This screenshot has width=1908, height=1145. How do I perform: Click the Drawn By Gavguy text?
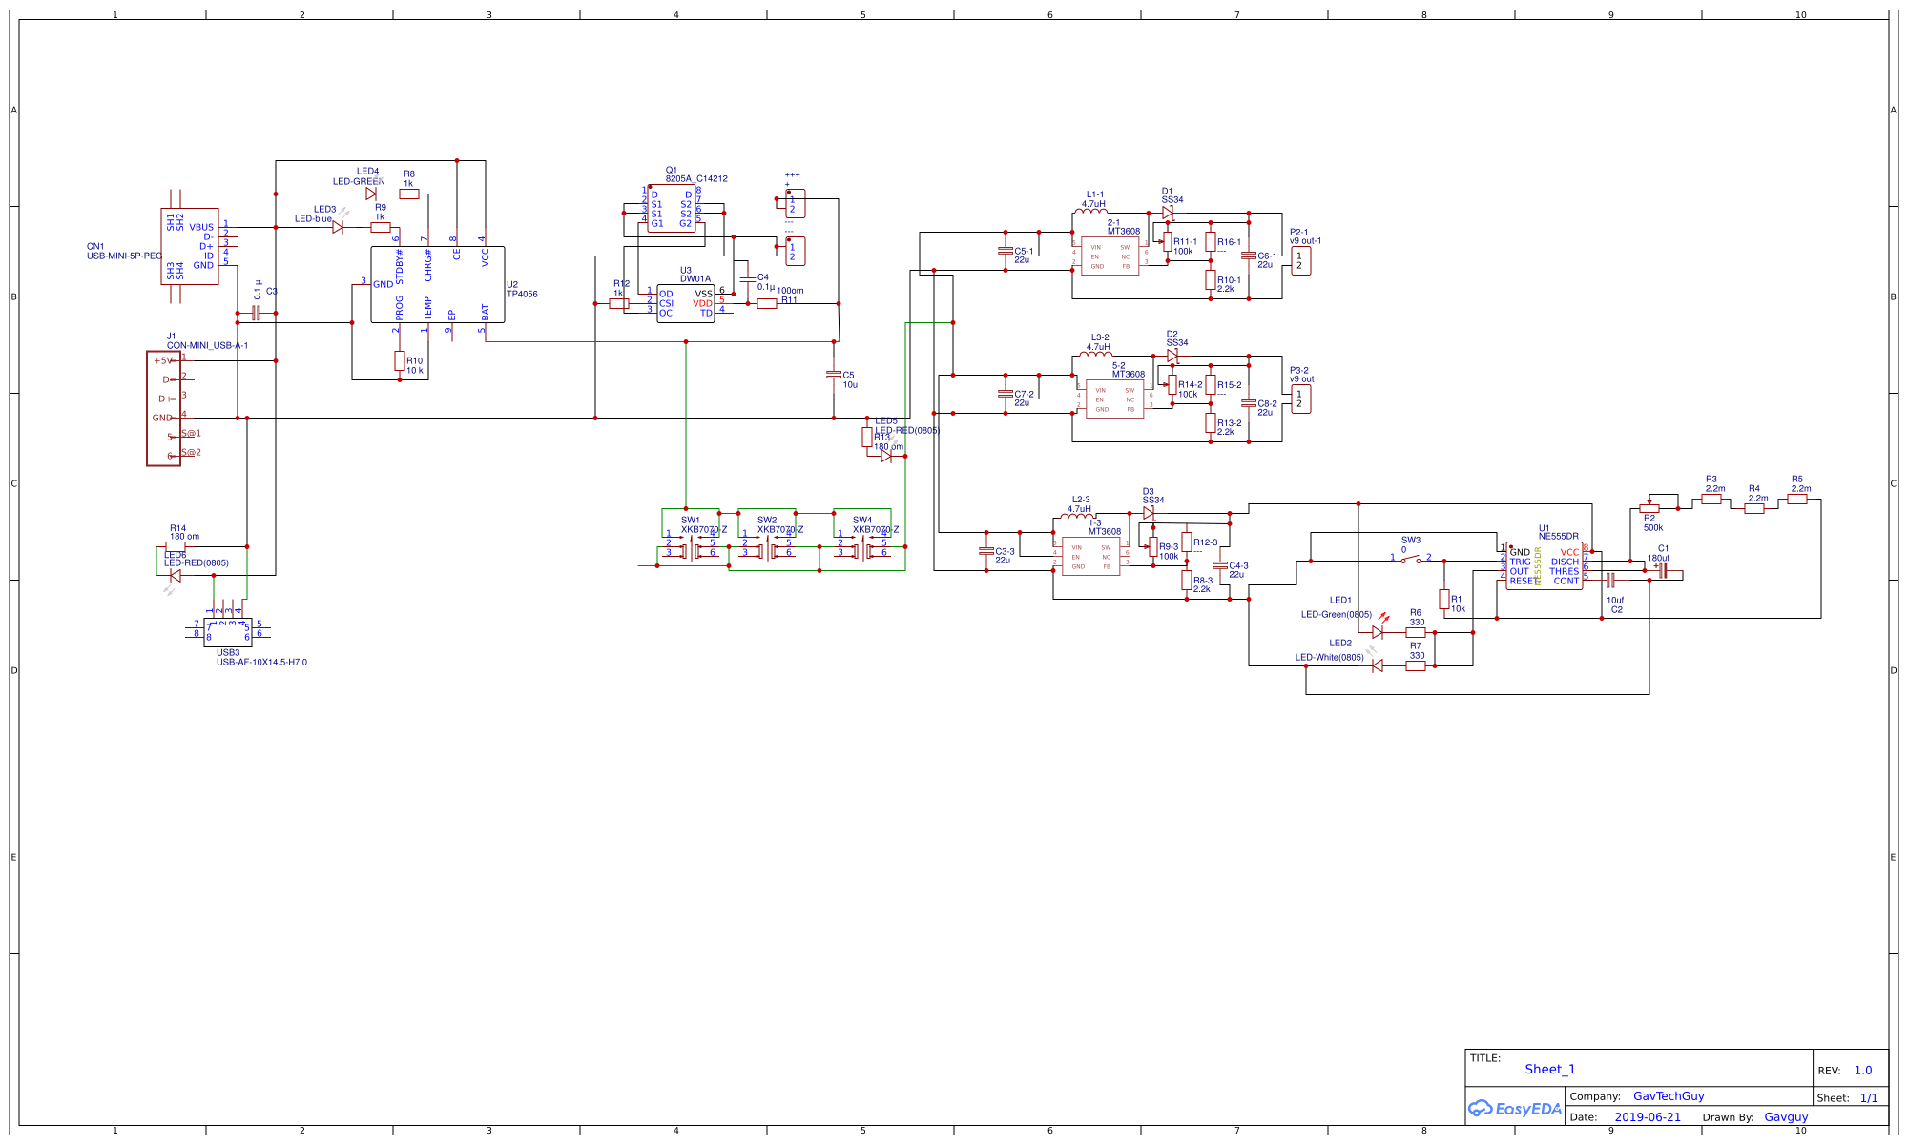[x=1785, y=1117]
